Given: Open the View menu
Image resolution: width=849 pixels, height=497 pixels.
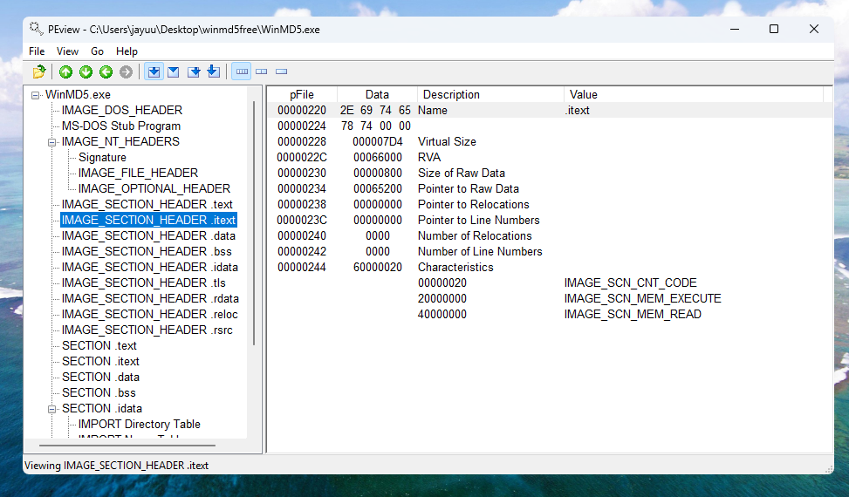Looking at the screenshot, I should pos(67,51).
